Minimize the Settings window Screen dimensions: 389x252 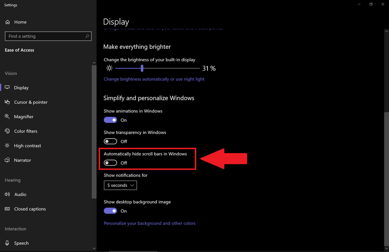click(359, 4)
